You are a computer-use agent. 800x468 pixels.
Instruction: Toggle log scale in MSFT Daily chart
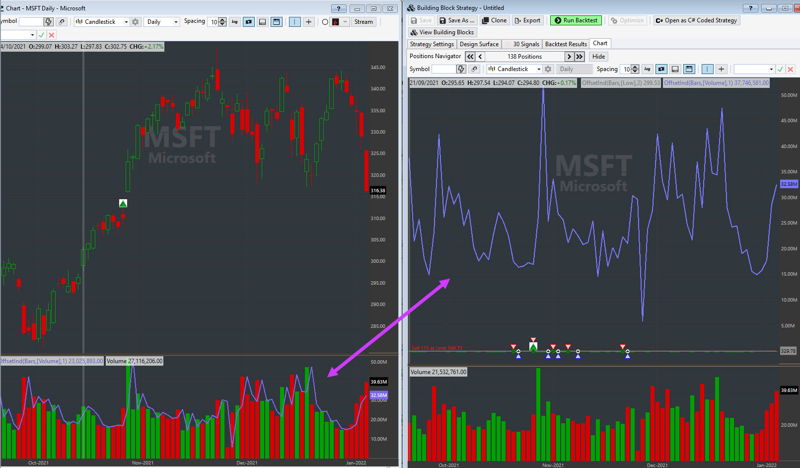[x=235, y=22]
